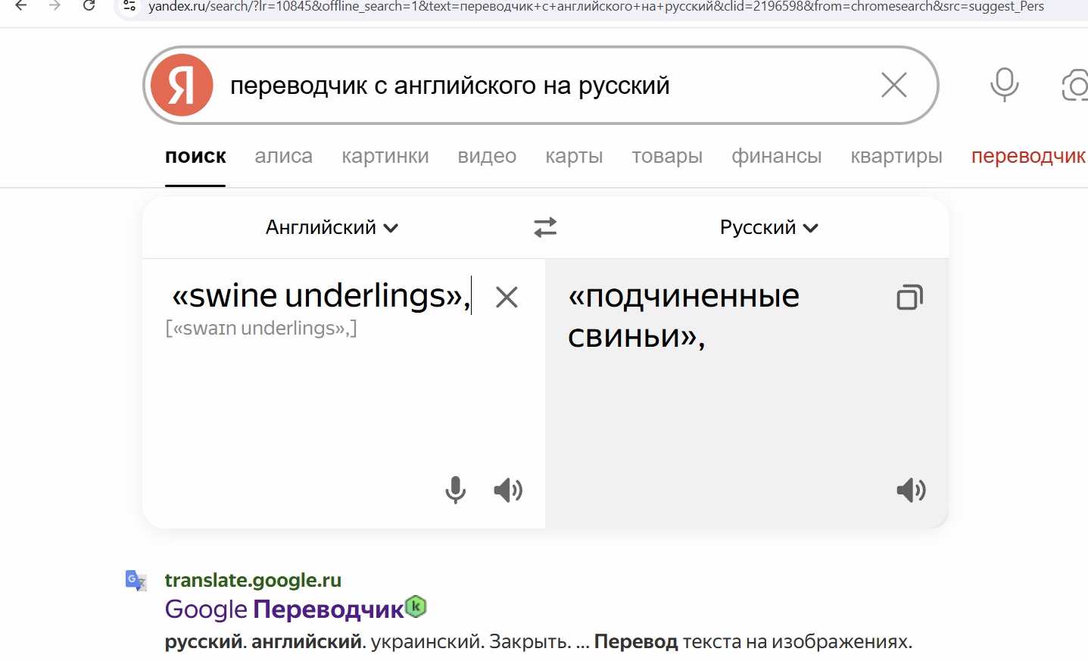Open the алиса tab
Screen dimensions: 1088x661
(283, 156)
